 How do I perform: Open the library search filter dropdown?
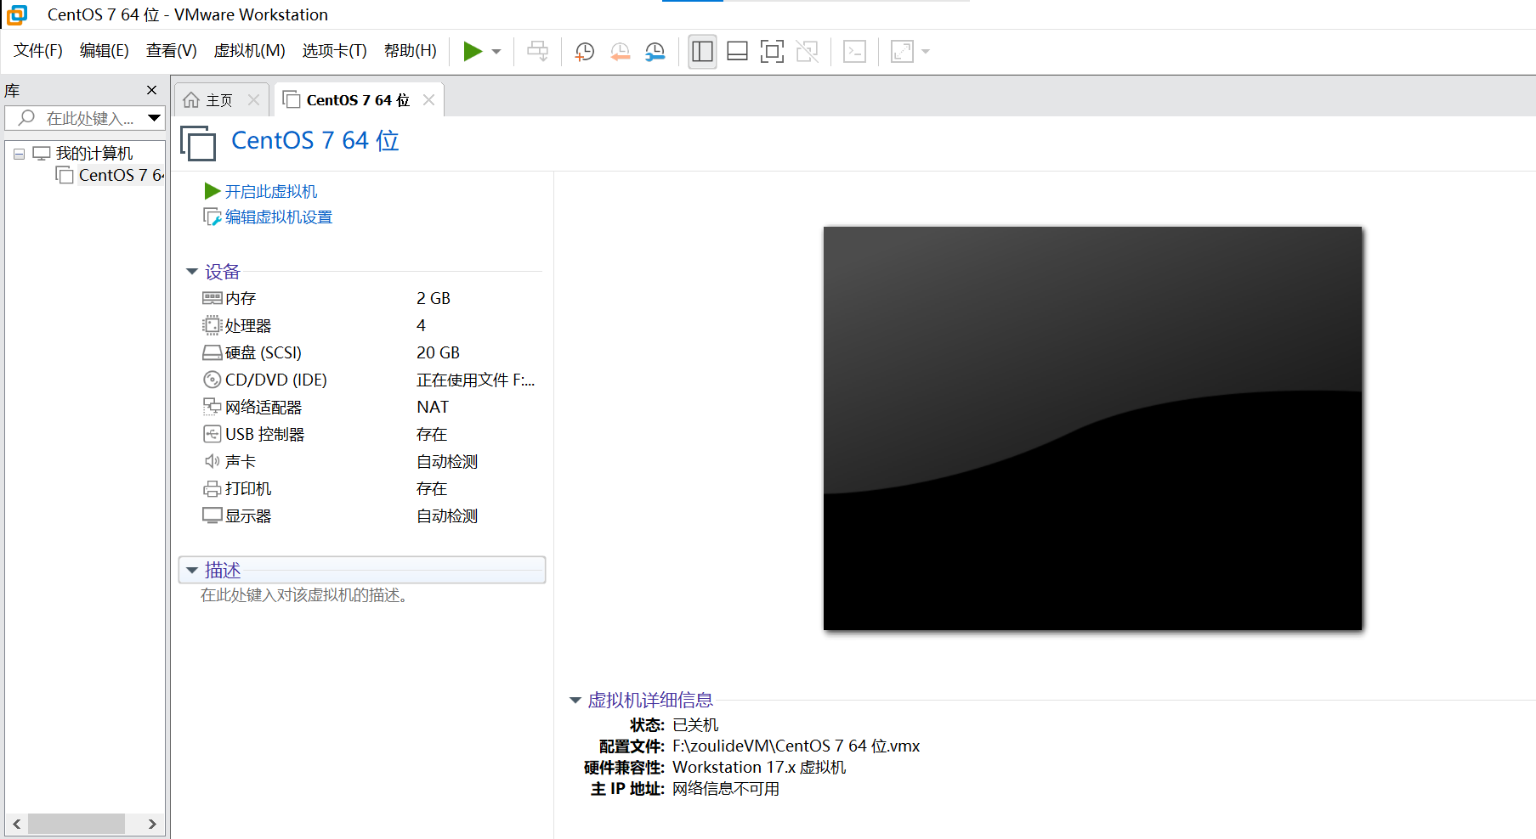coord(154,118)
